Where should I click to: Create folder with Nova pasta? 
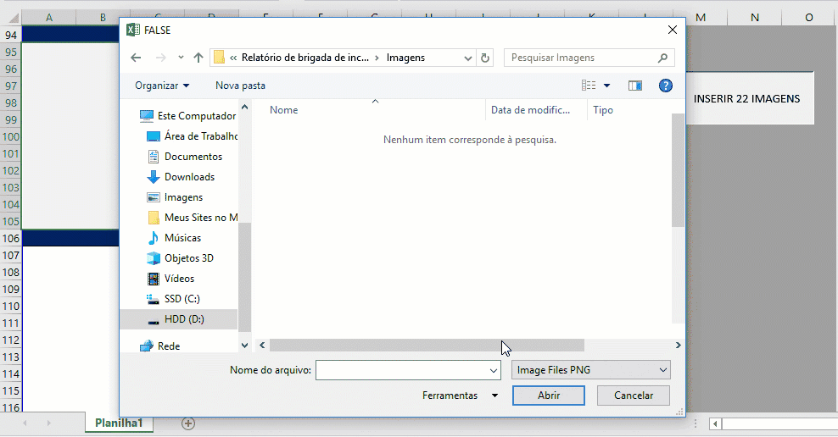pos(241,86)
